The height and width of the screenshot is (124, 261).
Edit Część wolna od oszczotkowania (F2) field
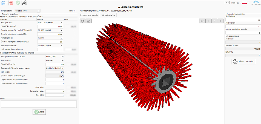tap(55, 83)
